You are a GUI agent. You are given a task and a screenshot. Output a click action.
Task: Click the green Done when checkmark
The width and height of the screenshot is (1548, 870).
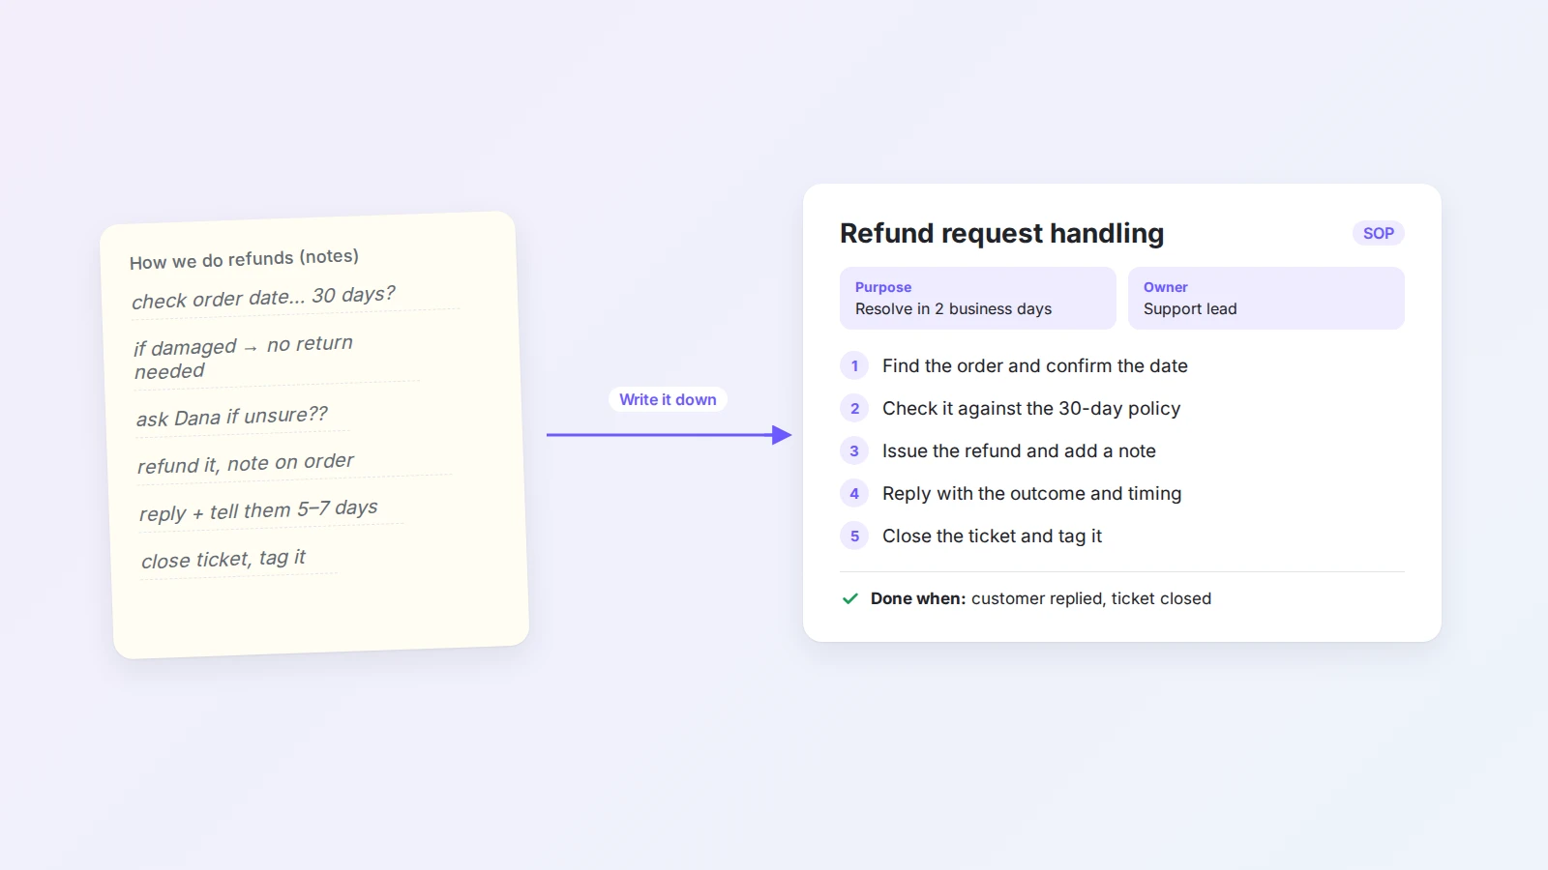[850, 598]
